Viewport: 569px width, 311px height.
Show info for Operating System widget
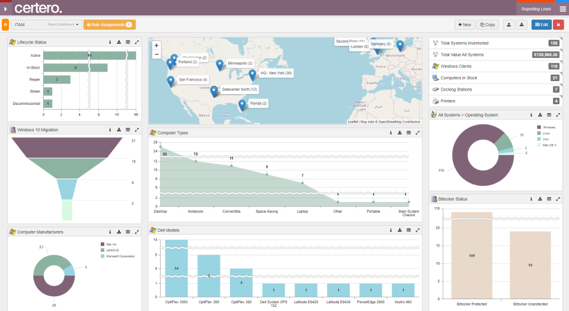click(531, 115)
